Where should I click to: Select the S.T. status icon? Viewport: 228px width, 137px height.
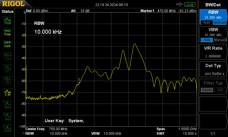click(8, 69)
